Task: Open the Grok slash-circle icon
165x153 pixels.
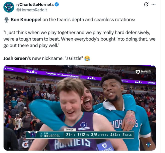Action: click(146, 4)
